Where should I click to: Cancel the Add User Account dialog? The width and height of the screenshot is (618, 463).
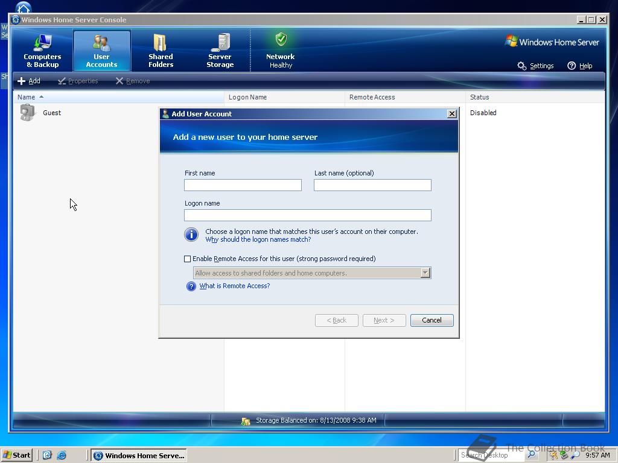point(432,320)
